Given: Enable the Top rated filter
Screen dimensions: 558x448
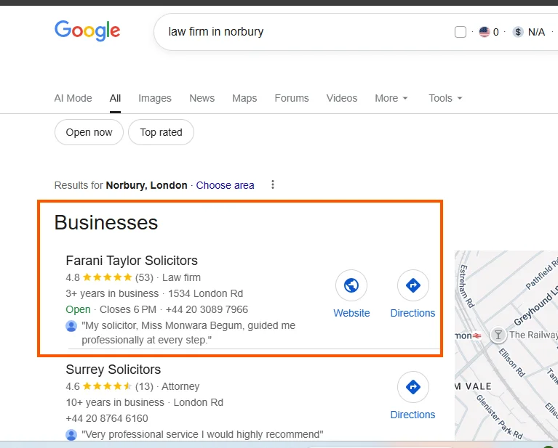Looking at the screenshot, I should 161,132.
